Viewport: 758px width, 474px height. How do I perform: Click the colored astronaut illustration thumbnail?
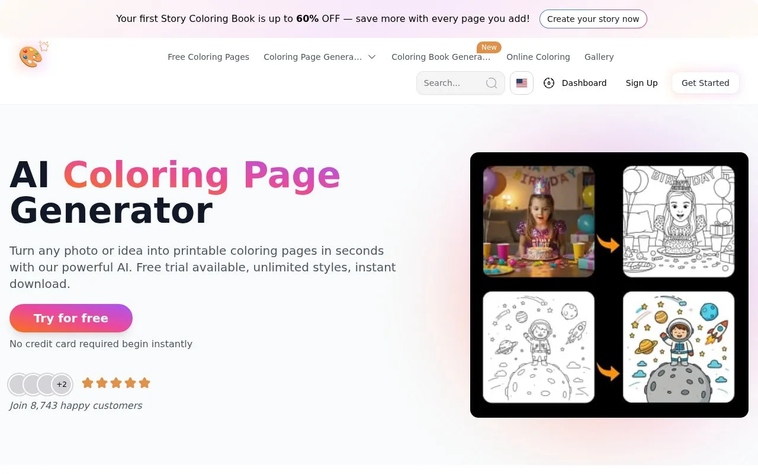[x=679, y=347]
